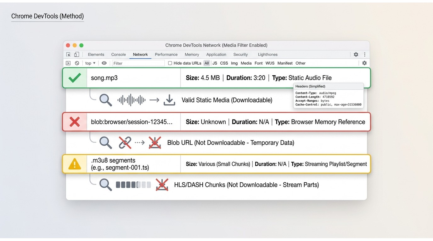Filter requests by CSS
Screen dimensions: 433x241
(x=224, y=63)
